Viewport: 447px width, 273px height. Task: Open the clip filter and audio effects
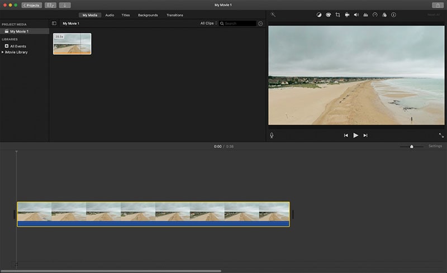384,15
